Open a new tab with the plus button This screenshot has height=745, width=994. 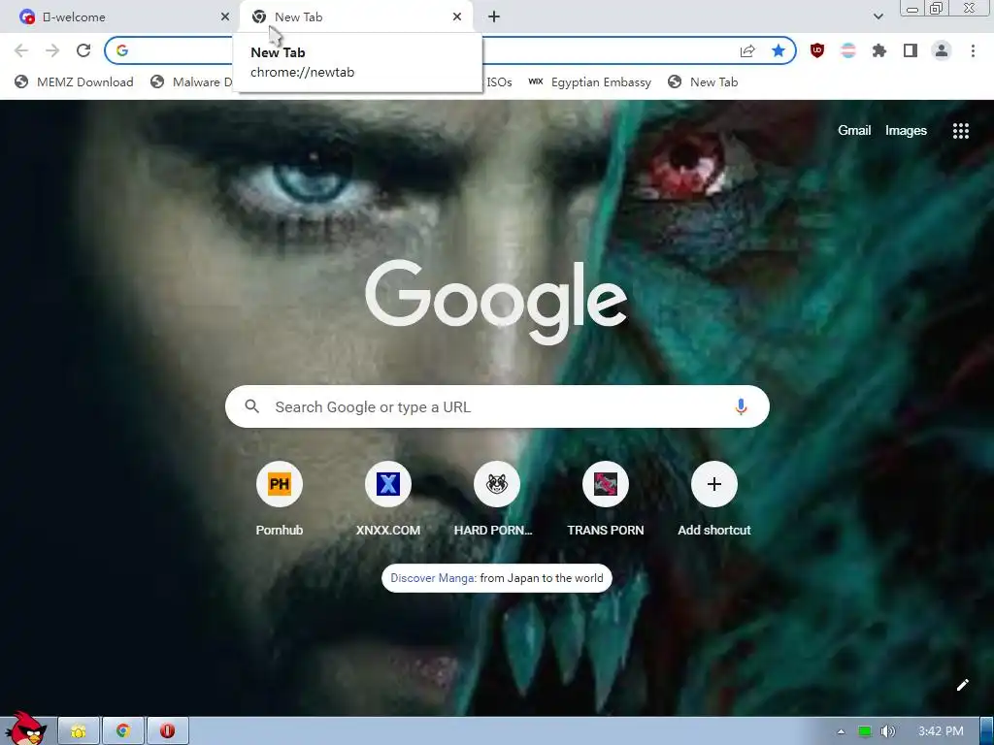494,16
